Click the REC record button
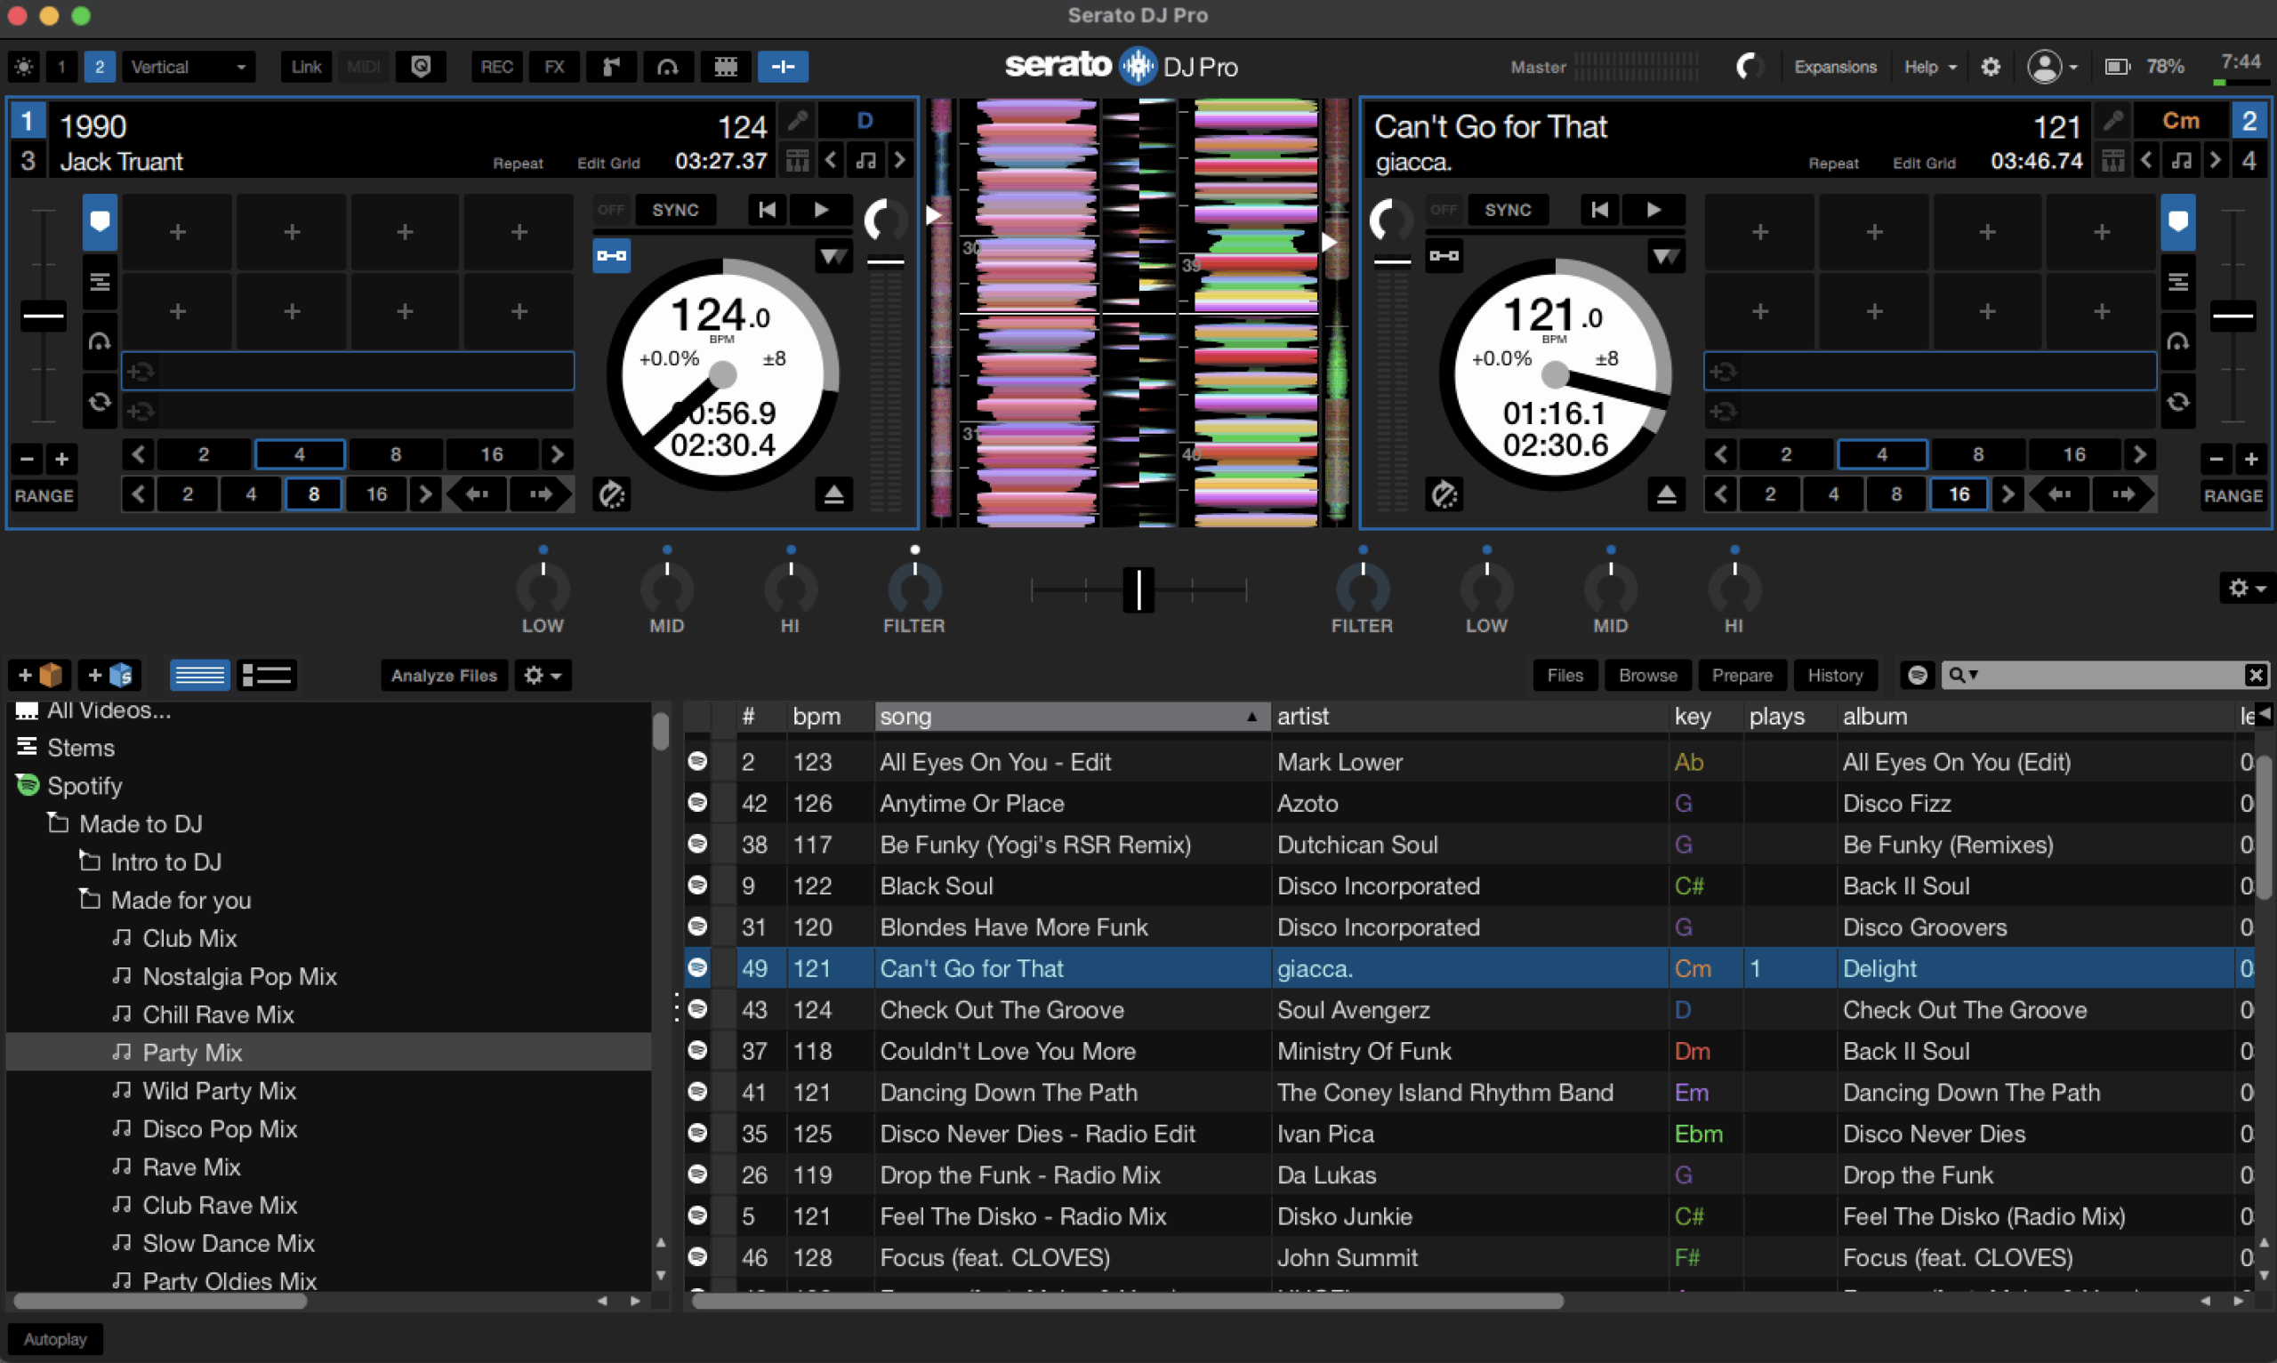Screen dimensions: 2277x1363 (496, 67)
